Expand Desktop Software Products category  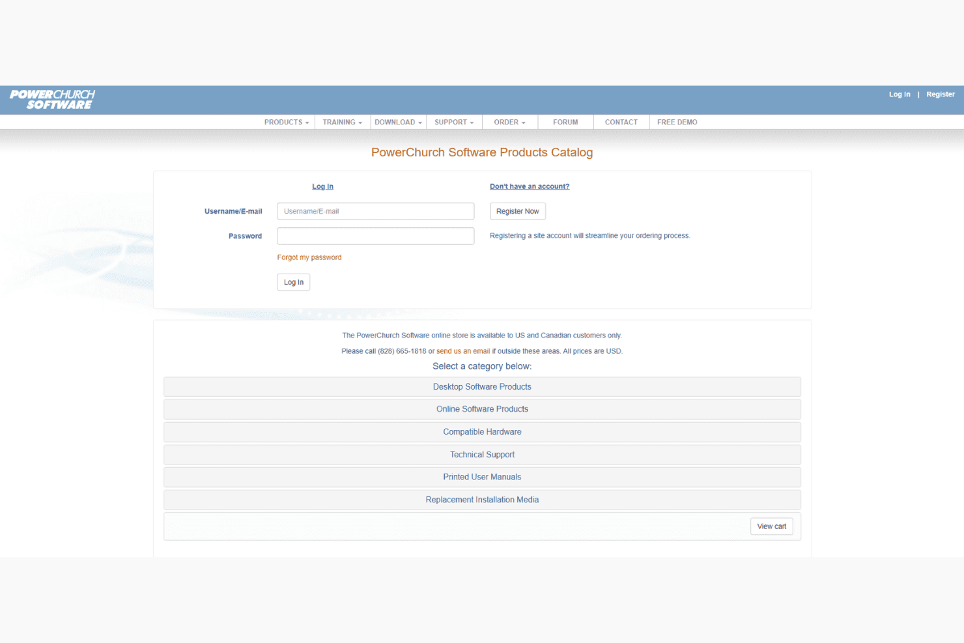click(x=482, y=387)
